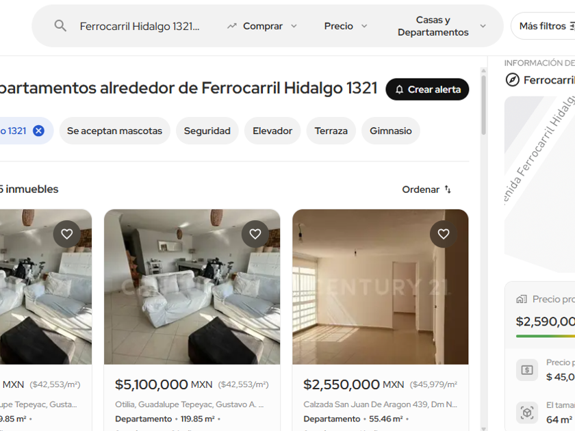The image size is (575, 431).
Task: Toggle the Elevador filter chip
Action: [272, 131]
